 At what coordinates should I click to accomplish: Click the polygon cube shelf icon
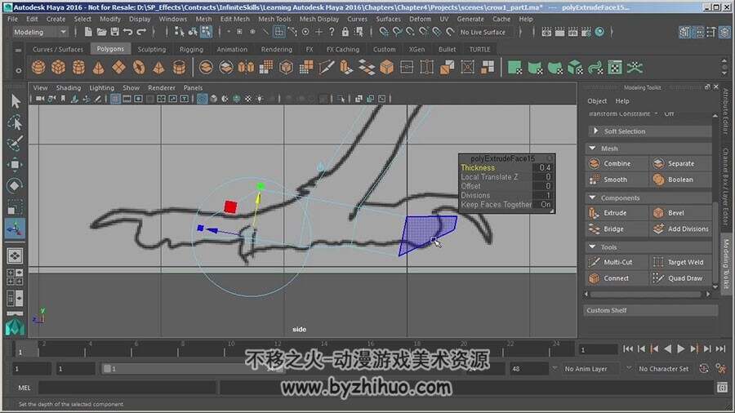pyautogui.click(x=59, y=68)
